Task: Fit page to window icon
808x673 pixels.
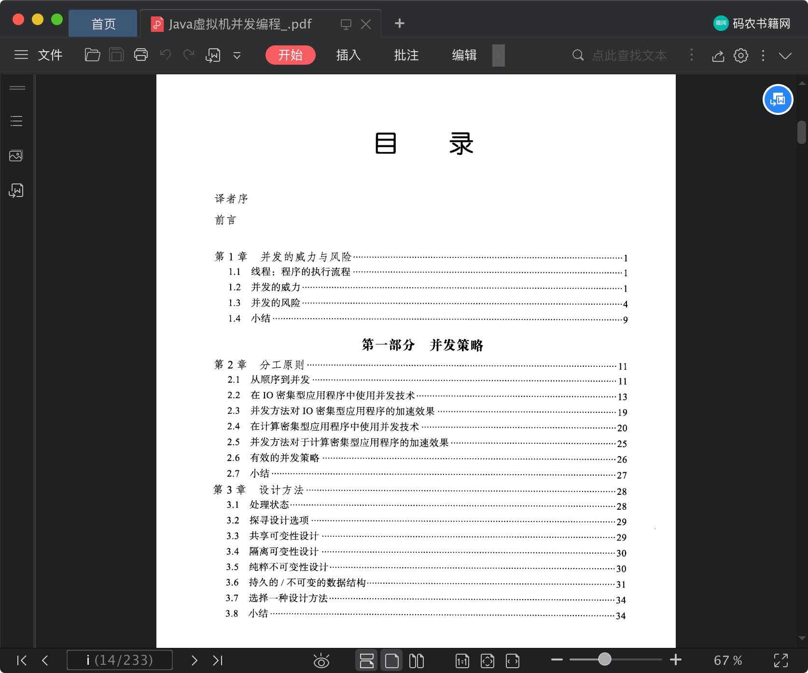Action: (488, 660)
